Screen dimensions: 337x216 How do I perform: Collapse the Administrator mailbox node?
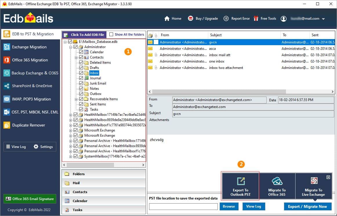pos(70,47)
